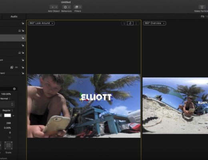The image size is (208, 160).
Task: Click the mask icon in the layers list
Action: click(12, 68)
